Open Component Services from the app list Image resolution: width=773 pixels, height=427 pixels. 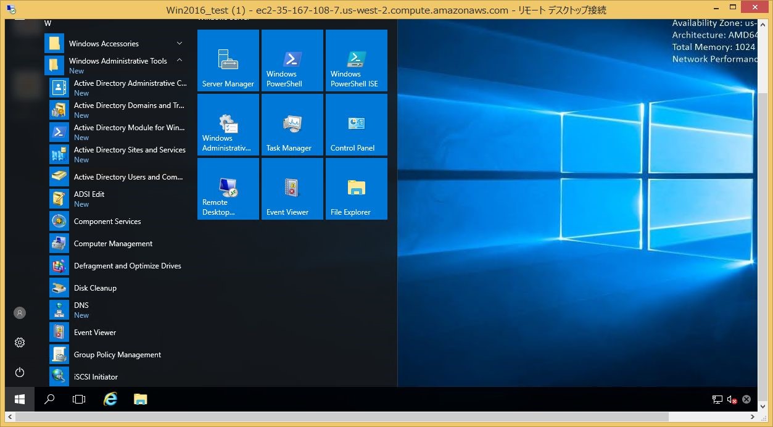pos(118,221)
